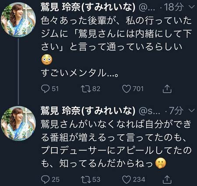Viewport: 197px width, 186px height.
Task: Reply to the first tweet with 51 comments
Action: pyautogui.click(x=45, y=89)
